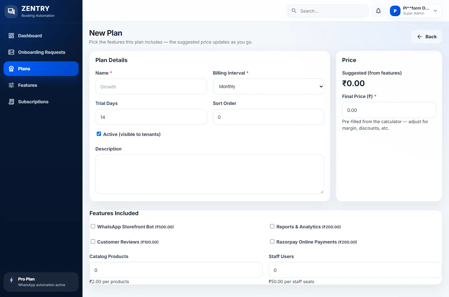Viewport: 449px width, 297px height.
Task: Click the blue P profile avatar
Action: [x=395, y=11]
